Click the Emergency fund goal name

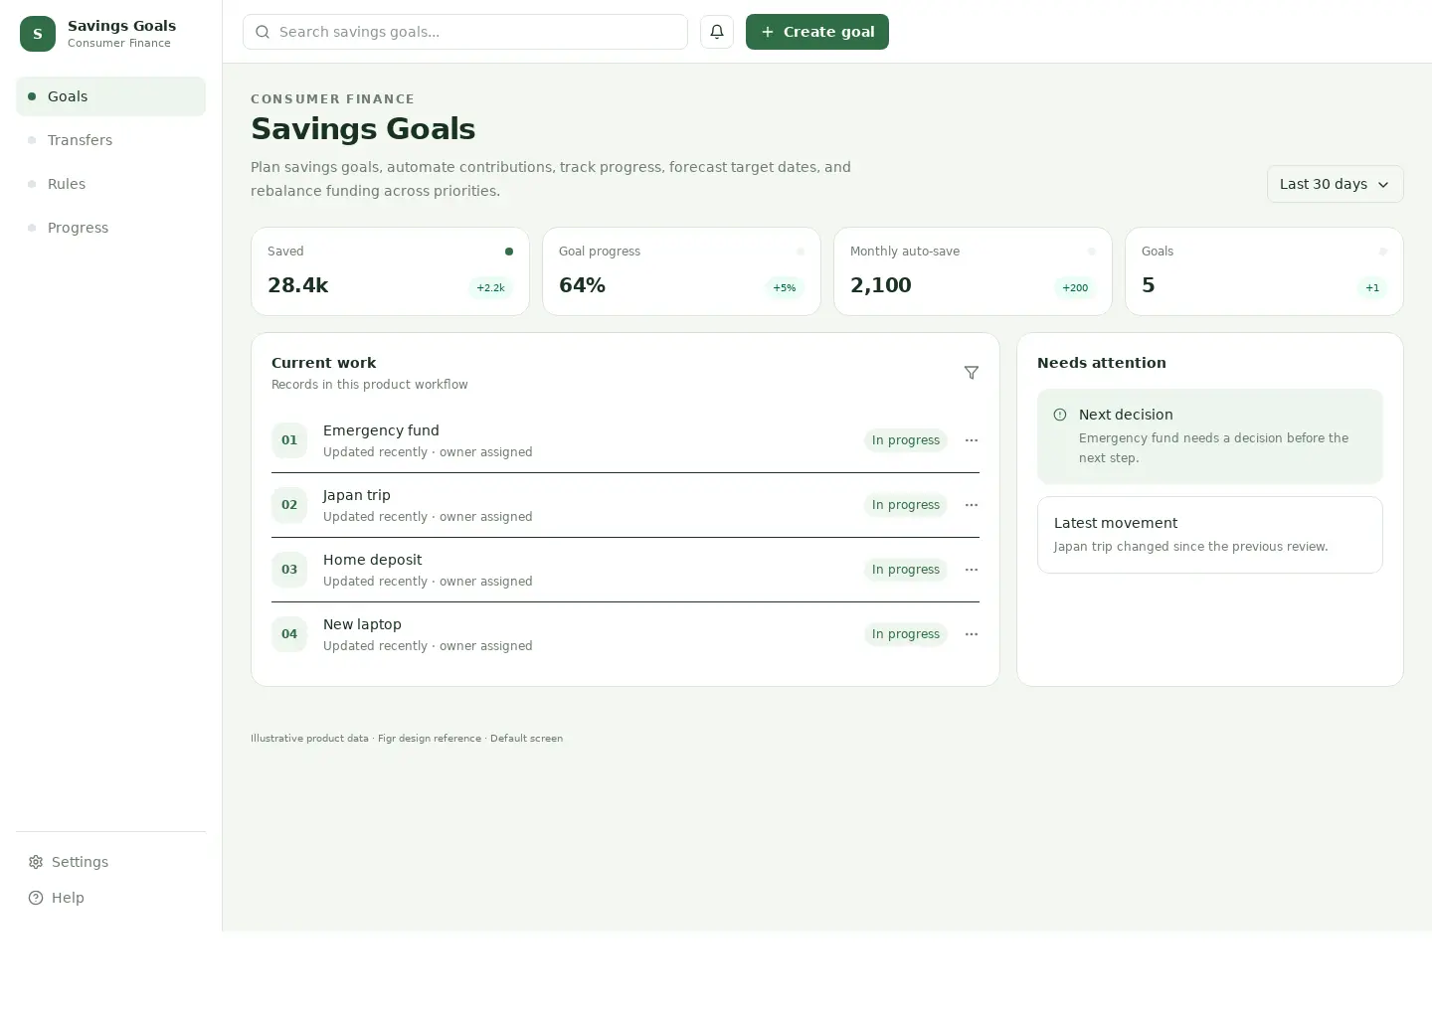pos(381,430)
